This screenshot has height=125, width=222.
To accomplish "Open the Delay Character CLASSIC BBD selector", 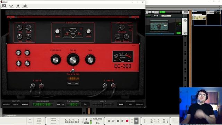I will click(43, 105).
